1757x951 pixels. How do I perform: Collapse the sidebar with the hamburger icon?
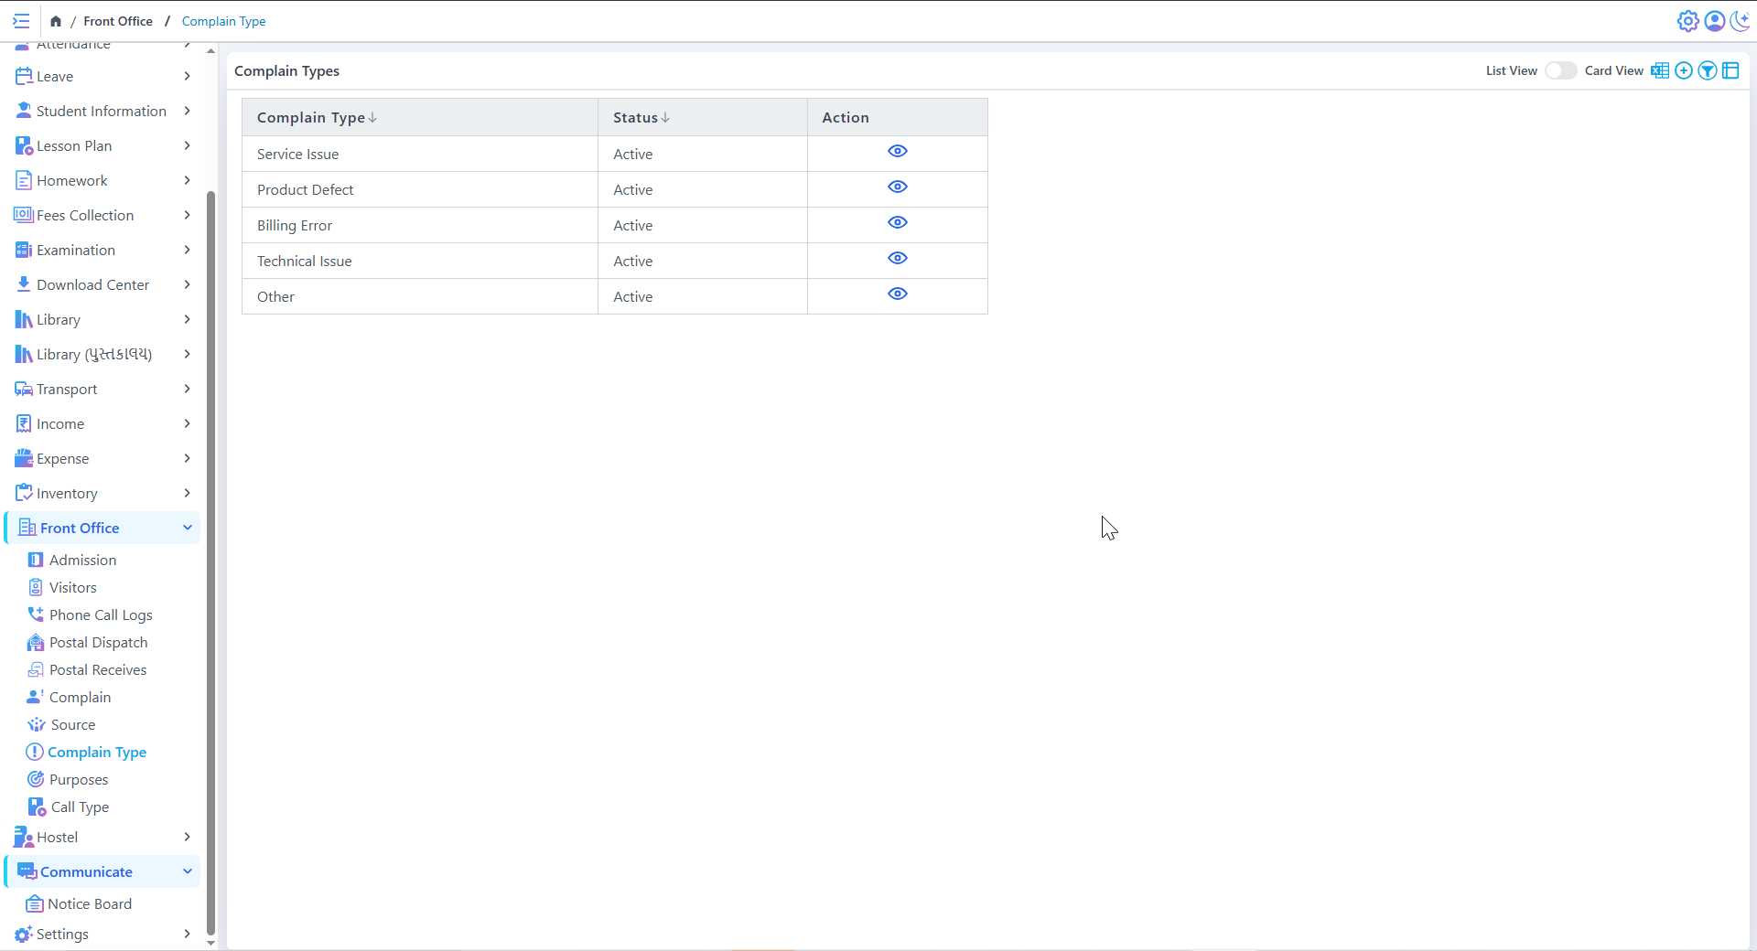(21, 21)
